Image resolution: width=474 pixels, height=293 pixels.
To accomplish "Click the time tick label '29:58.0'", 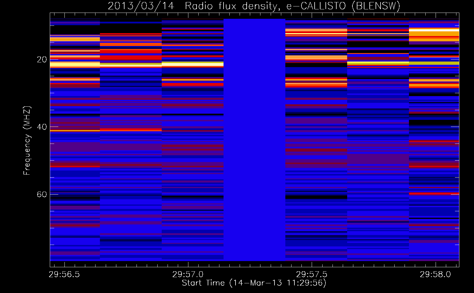I will tap(435, 274).
